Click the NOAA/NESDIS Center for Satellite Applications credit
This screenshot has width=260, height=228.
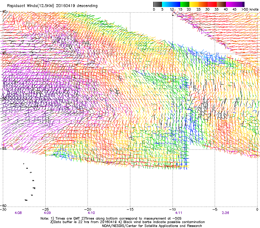coord(152,226)
